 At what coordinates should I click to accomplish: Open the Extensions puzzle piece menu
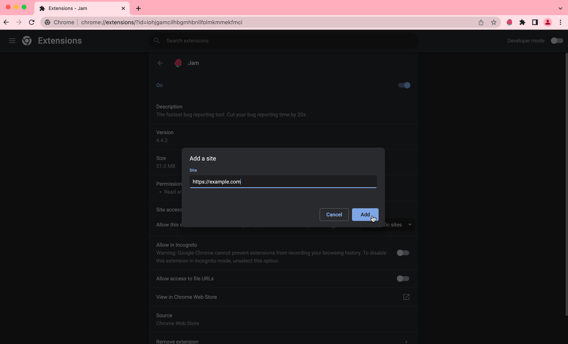pos(522,22)
